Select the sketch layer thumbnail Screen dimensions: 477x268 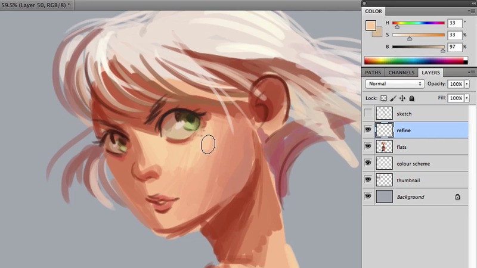click(x=384, y=113)
